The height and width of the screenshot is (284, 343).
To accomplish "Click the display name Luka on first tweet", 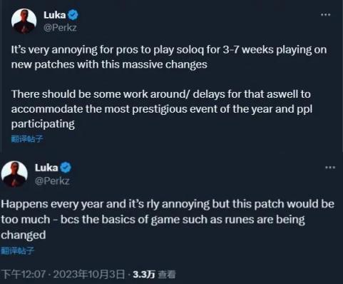I will coord(55,15).
